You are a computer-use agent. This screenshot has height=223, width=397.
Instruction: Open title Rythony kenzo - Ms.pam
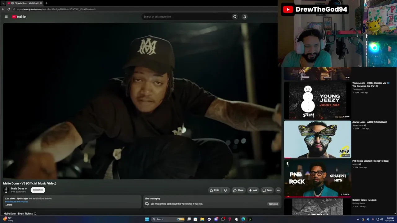coord(364,200)
